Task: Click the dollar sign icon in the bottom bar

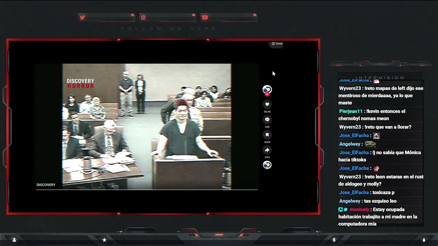Action: 334,240
